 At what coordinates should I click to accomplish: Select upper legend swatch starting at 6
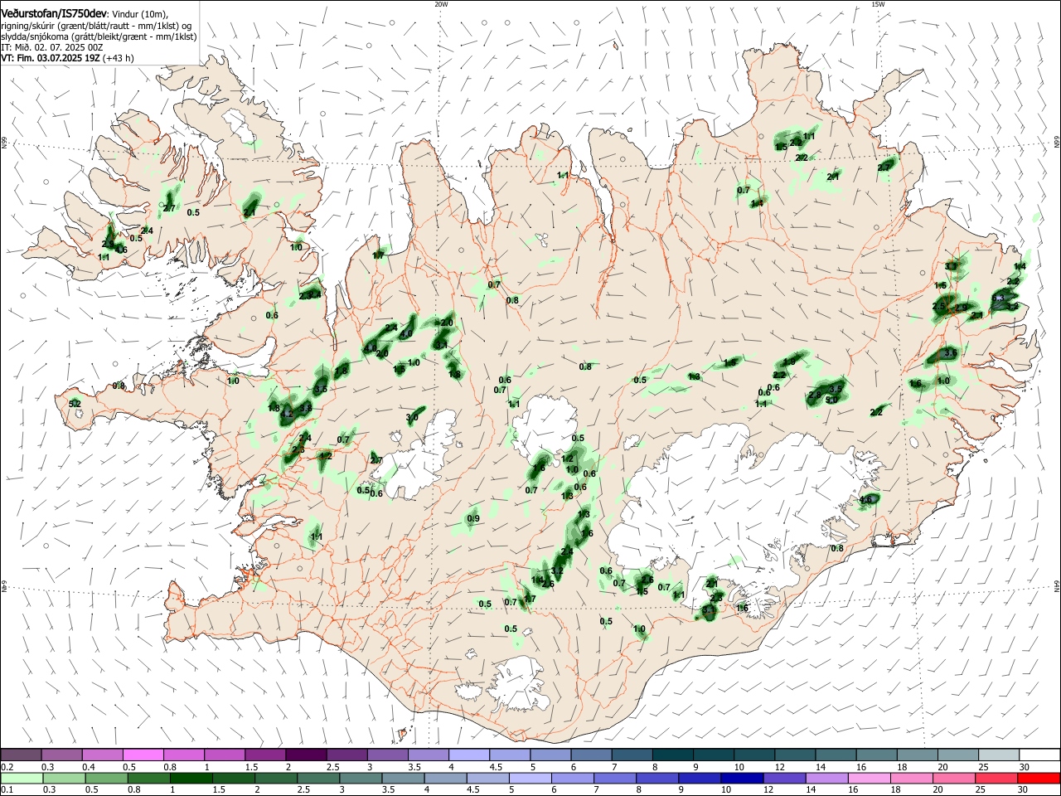click(591, 755)
